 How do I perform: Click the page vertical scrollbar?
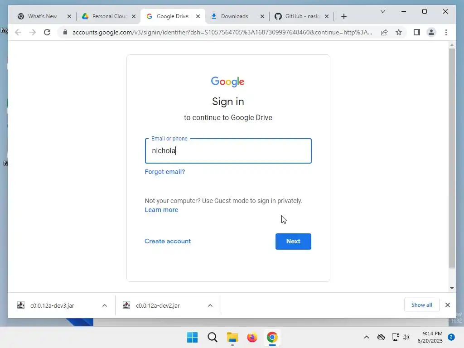click(x=452, y=159)
